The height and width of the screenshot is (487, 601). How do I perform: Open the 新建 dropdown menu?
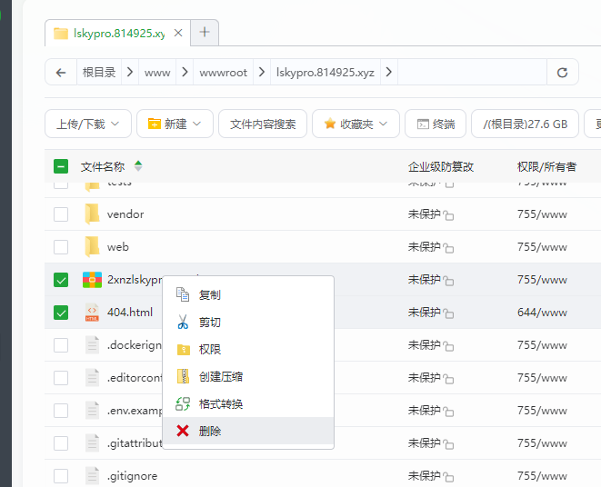(175, 124)
